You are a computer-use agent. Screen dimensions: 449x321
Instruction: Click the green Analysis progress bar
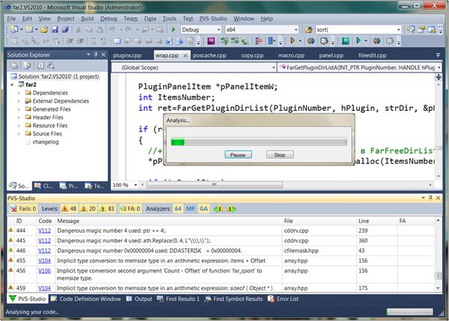pyautogui.click(x=259, y=142)
